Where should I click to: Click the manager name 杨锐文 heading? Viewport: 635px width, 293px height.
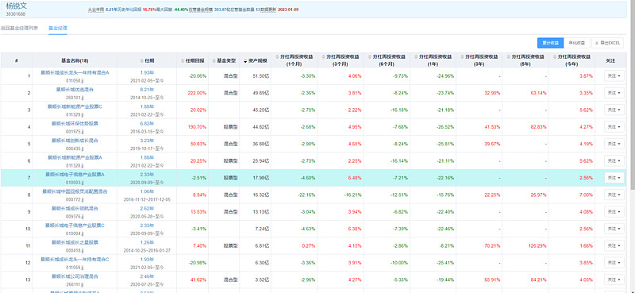point(16,6)
